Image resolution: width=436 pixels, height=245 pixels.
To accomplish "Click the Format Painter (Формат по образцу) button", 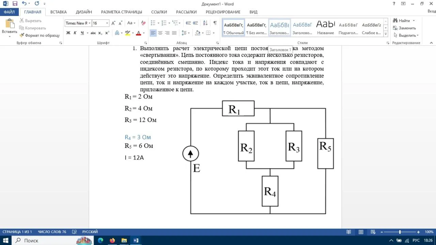I will [x=40, y=35].
